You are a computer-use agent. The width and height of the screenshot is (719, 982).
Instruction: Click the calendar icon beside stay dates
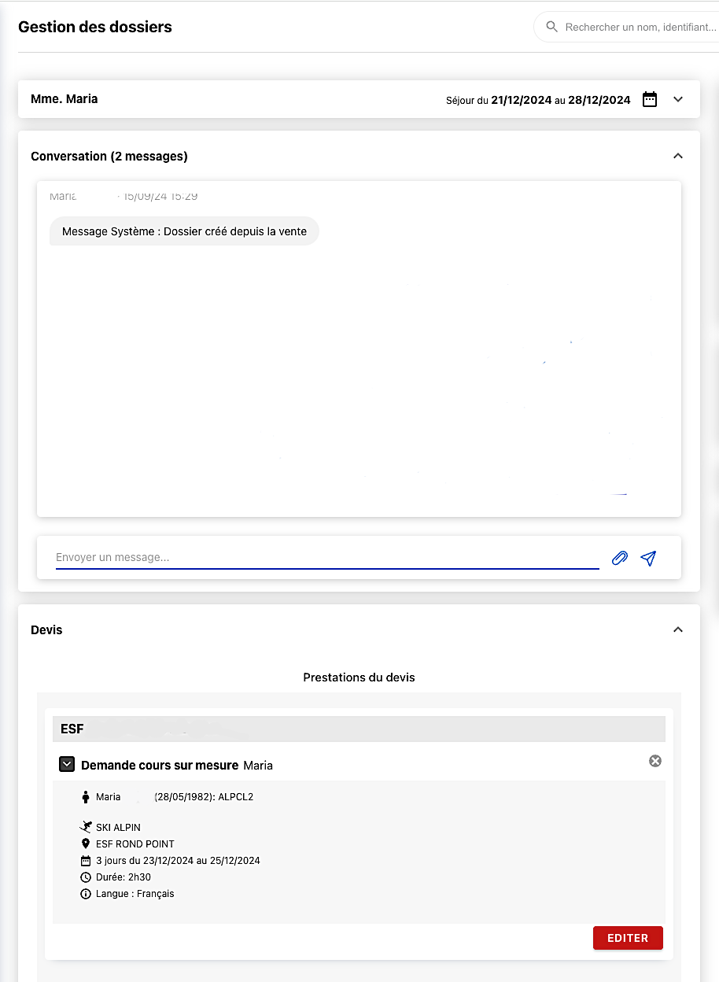pos(650,99)
